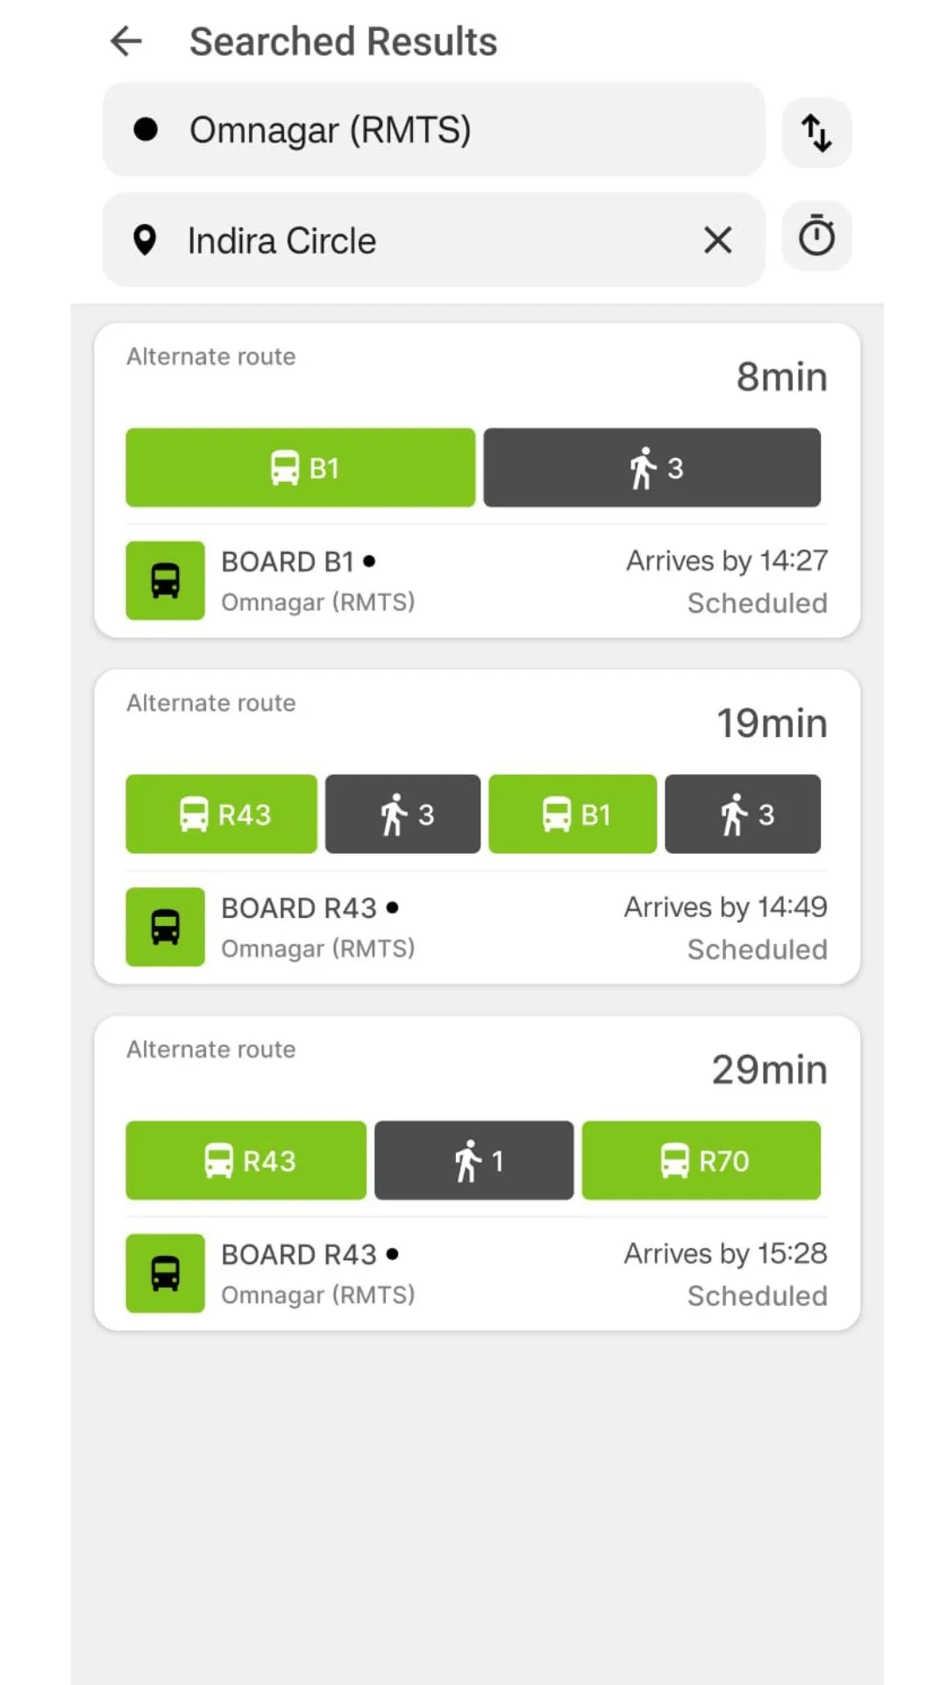Screen dimensions: 947x1685
Task: Tap the R43 bus segment in 19min route
Action: pos(222,814)
